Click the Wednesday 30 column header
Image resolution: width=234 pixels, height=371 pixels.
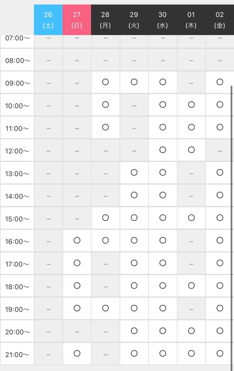point(163,20)
